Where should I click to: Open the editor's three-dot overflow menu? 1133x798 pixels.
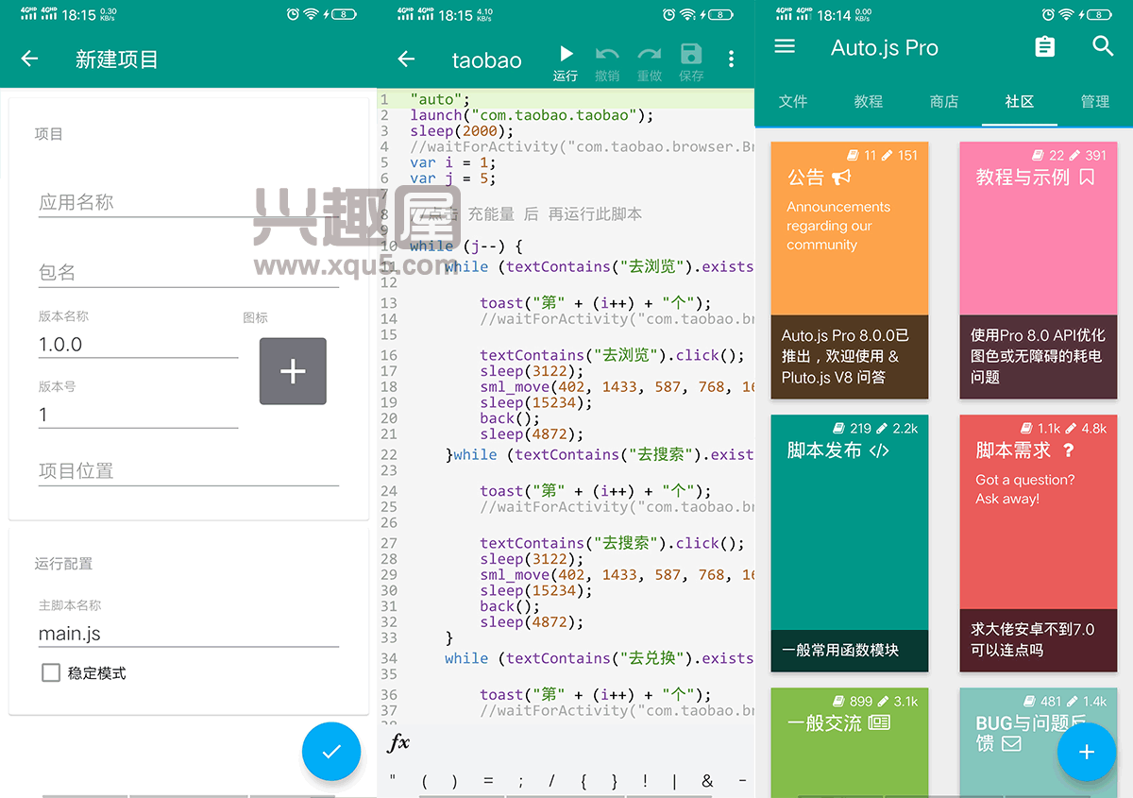click(x=731, y=59)
